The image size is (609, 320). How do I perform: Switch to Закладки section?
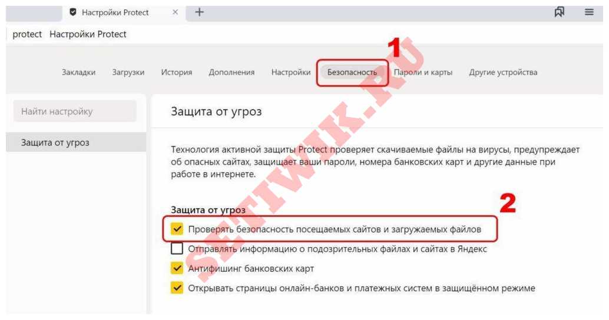point(78,72)
